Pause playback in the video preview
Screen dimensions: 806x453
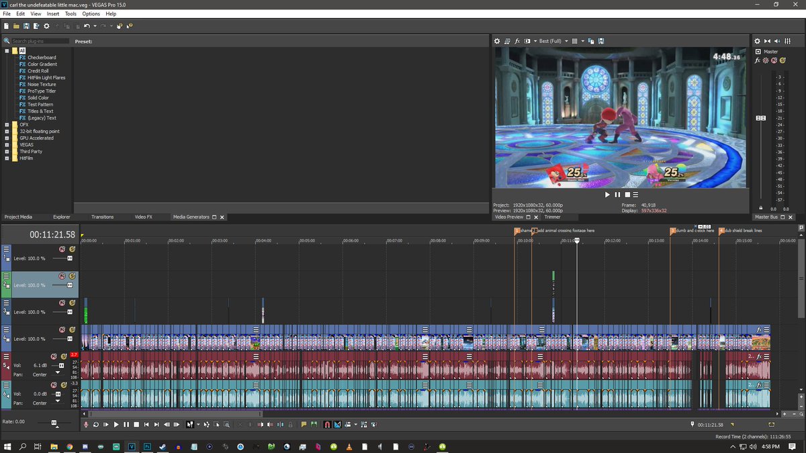click(x=617, y=195)
